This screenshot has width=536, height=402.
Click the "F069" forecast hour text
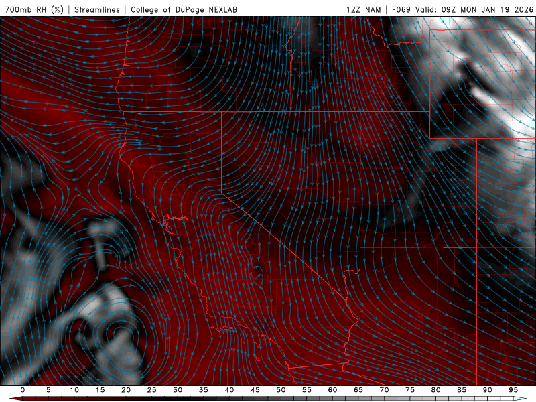[401, 9]
